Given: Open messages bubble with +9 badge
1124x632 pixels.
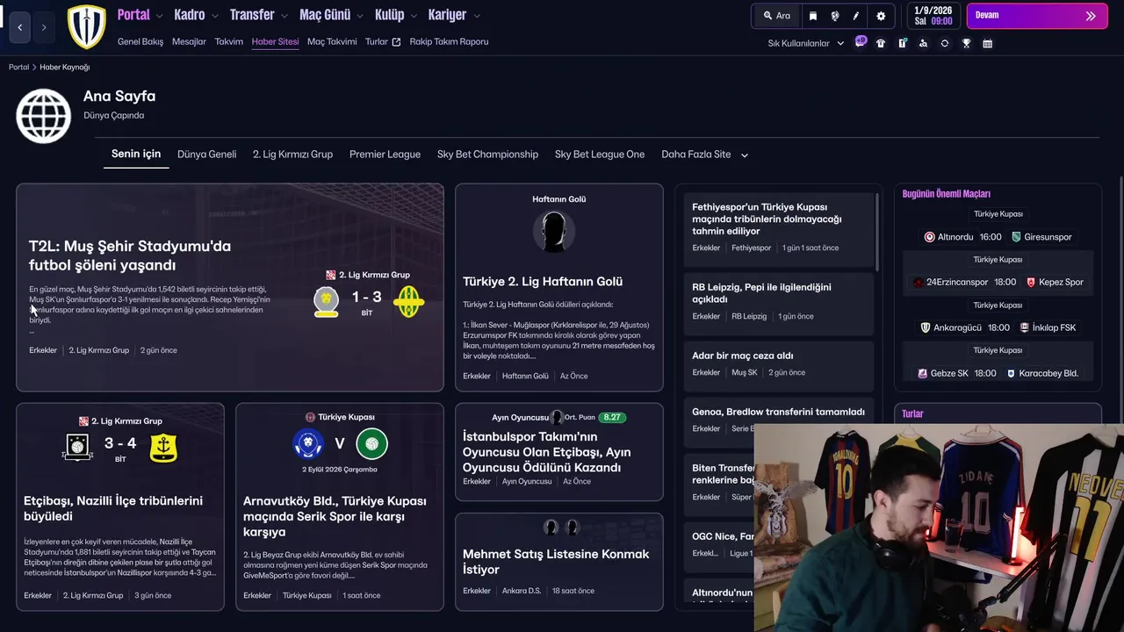Looking at the screenshot, I should pos(861,42).
